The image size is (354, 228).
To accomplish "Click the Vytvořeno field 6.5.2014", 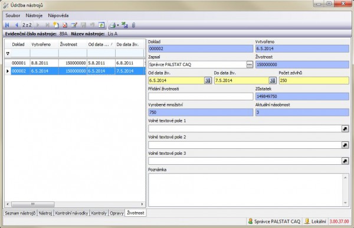I will coord(302,48).
